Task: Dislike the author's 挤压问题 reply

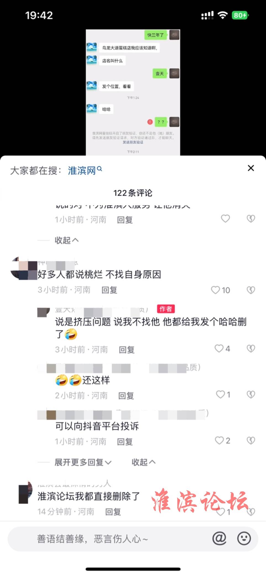Action: [x=251, y=349]
